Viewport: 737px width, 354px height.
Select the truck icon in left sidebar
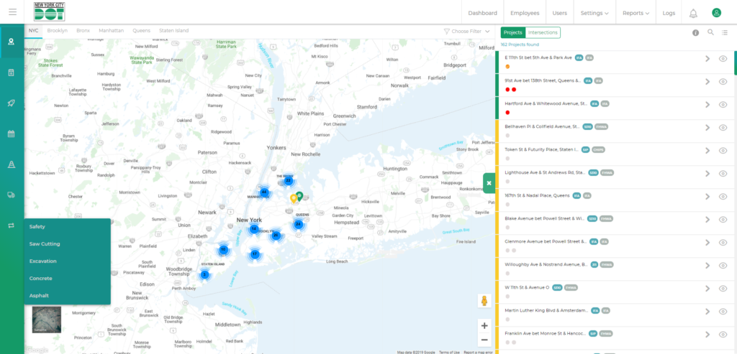12,195
